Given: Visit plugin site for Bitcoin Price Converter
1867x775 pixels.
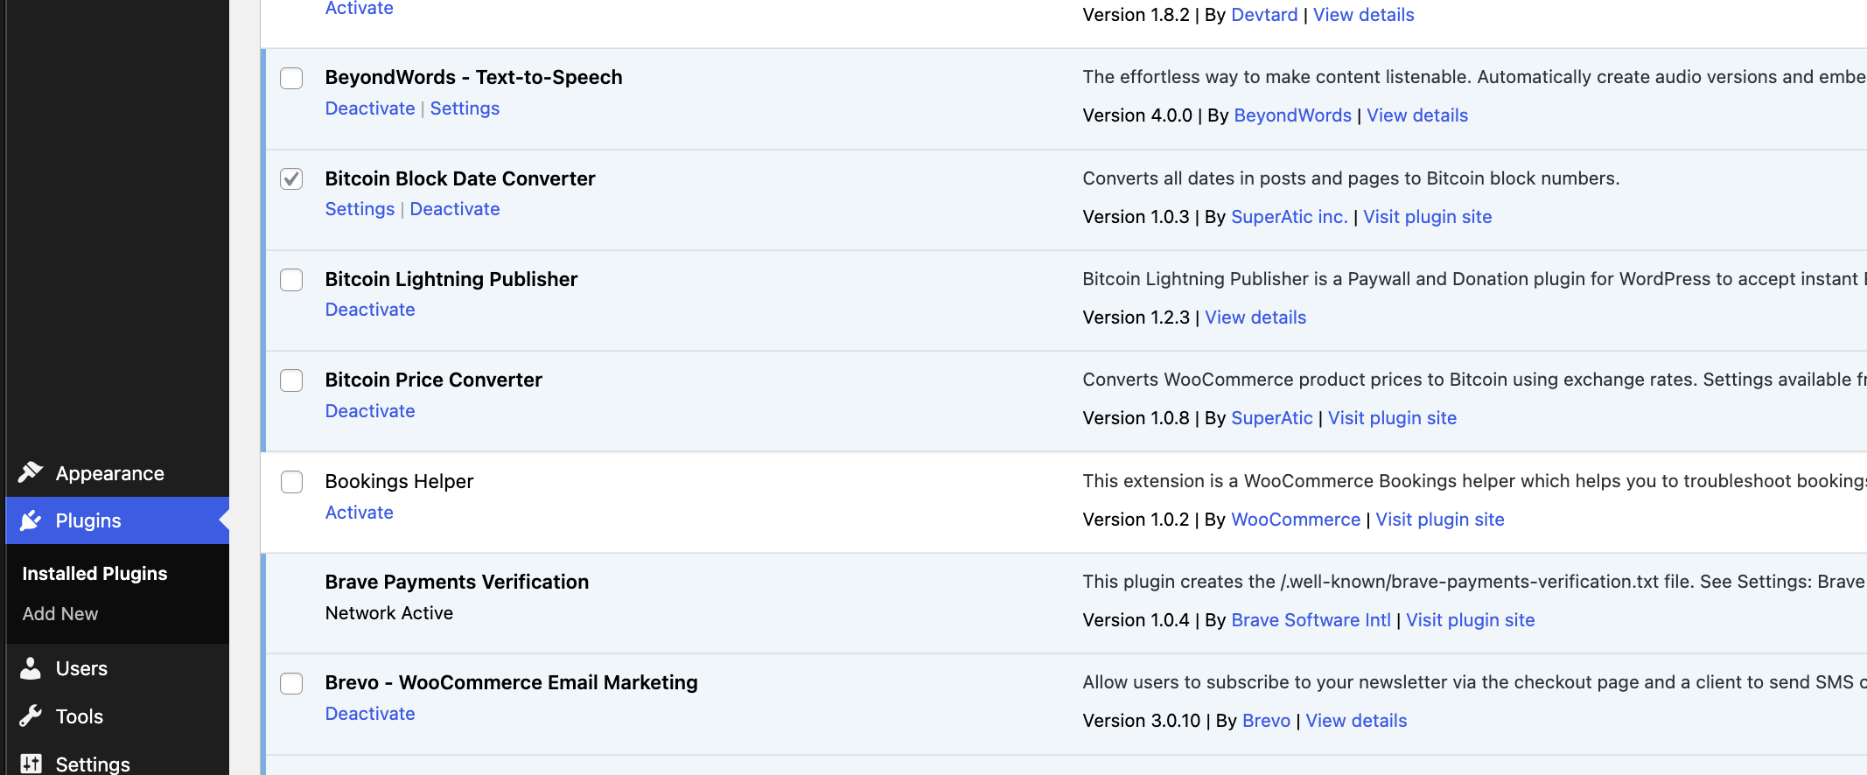Looking at the screenshot, I should 1392,418.
